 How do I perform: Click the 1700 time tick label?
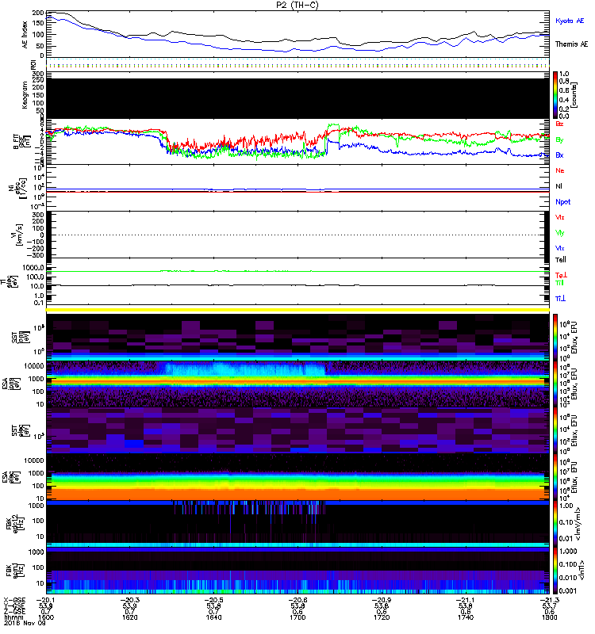pos(297,617)
